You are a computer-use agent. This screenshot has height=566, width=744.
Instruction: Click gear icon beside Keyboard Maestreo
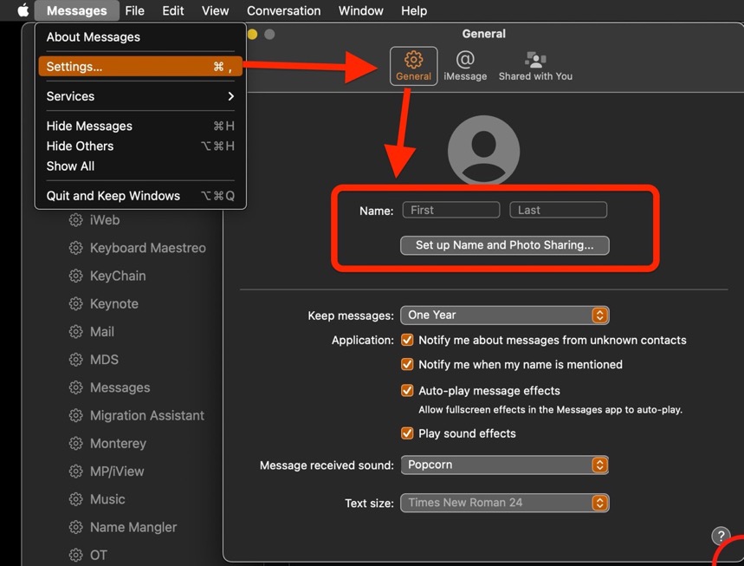point(75,248)
